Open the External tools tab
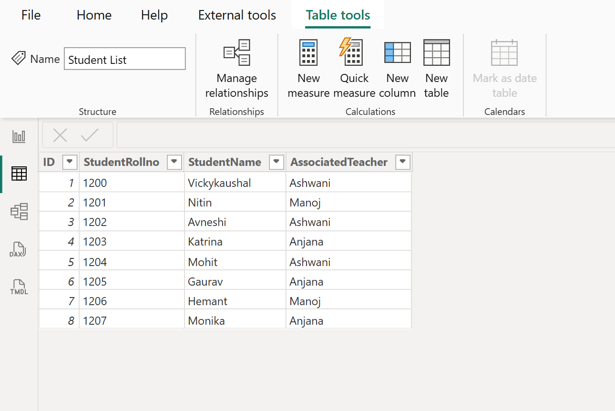This screenshot has height=411, width=615. pyautogui.click(x=237, y=15)
